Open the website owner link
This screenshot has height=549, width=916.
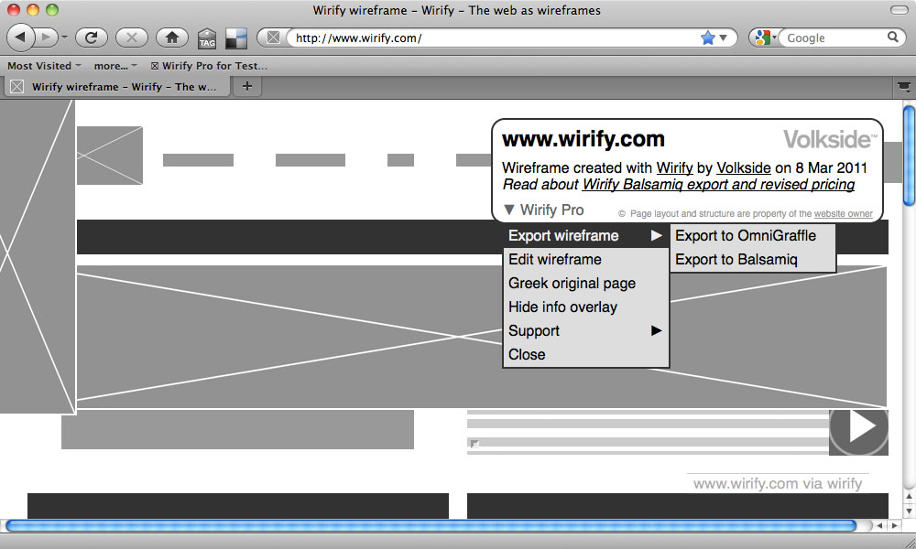(843, 213)
